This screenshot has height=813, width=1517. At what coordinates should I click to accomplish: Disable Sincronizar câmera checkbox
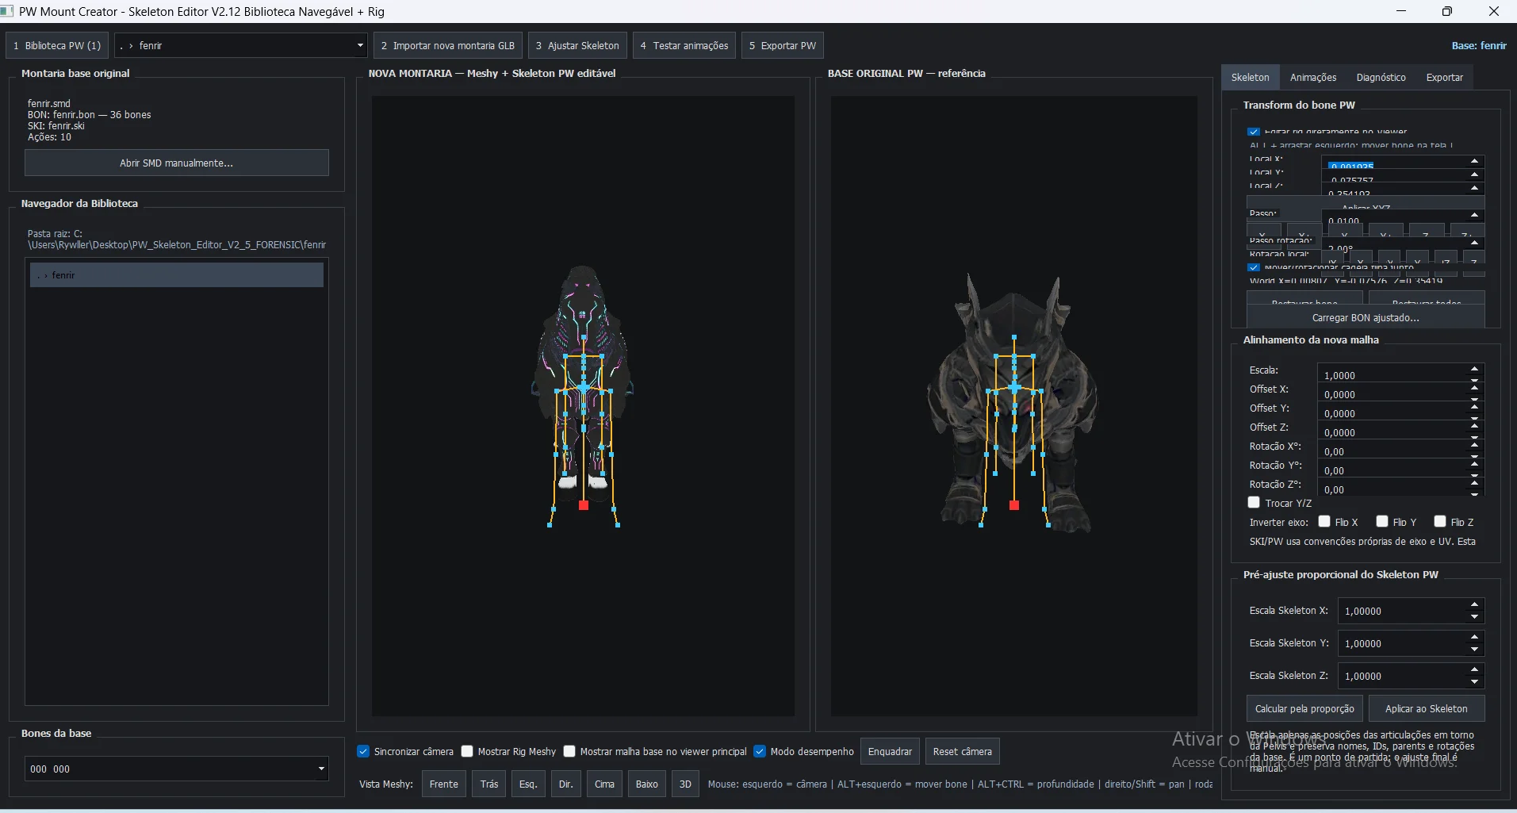tap(363, 751)
